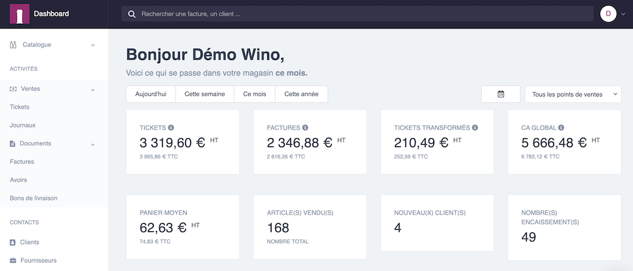633x271 pixels.
Task: Click the 74,83 € TTC text
Action: (x=155, y=241)
